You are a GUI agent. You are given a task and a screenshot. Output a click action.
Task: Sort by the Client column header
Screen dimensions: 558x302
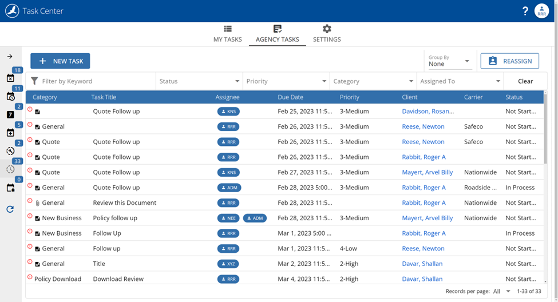click(x=410, y=97)
